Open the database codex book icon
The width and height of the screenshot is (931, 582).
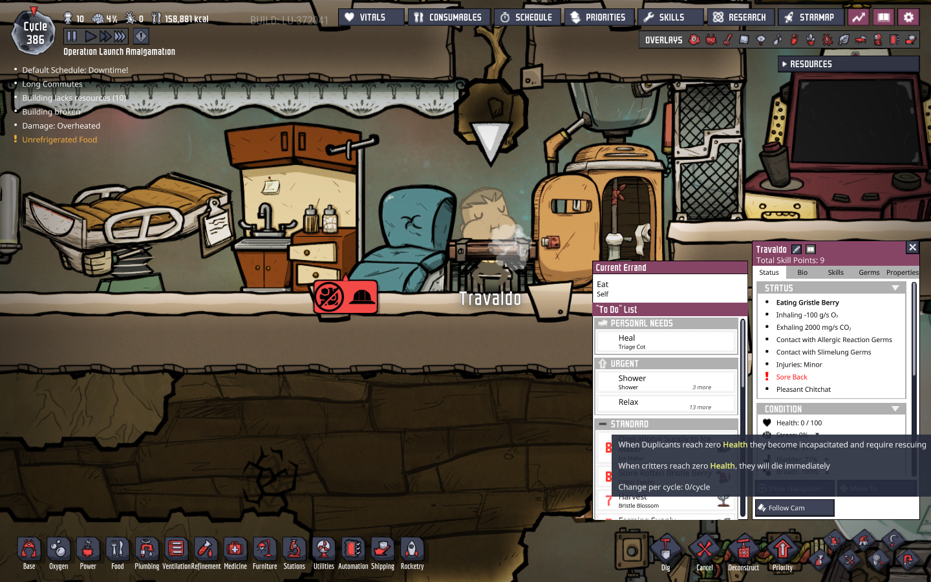click(884, 17)
